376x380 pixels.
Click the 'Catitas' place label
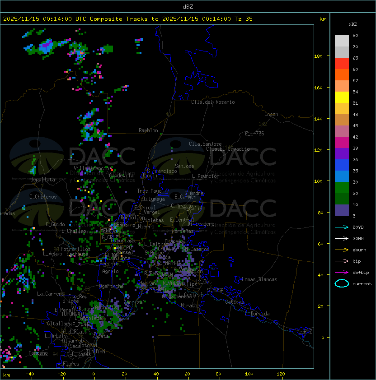pos(235,302)
